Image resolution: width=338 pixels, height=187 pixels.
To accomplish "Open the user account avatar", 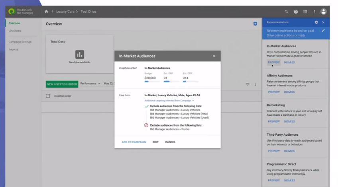I will pos(323,12).
